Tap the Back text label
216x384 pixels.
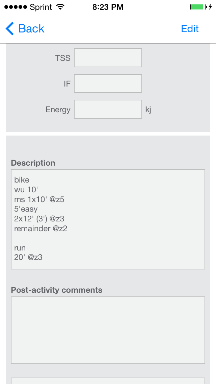click(x=31, y=29)
